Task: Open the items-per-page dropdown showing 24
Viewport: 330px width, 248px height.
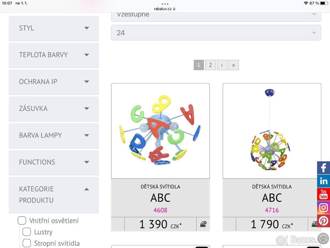Action: 216,33
